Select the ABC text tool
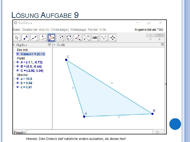This screenshot has width=190, height=142. (95, 38)
